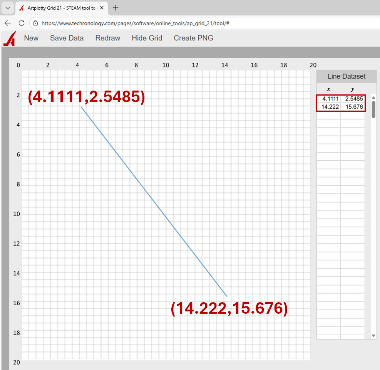The height and width of the screenshot is (370, 380).
Task: Click Redraw to replot the line
Action: click(107, 38)
